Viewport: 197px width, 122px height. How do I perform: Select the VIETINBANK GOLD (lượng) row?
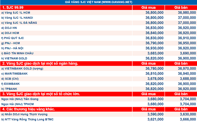click(98, 69)
